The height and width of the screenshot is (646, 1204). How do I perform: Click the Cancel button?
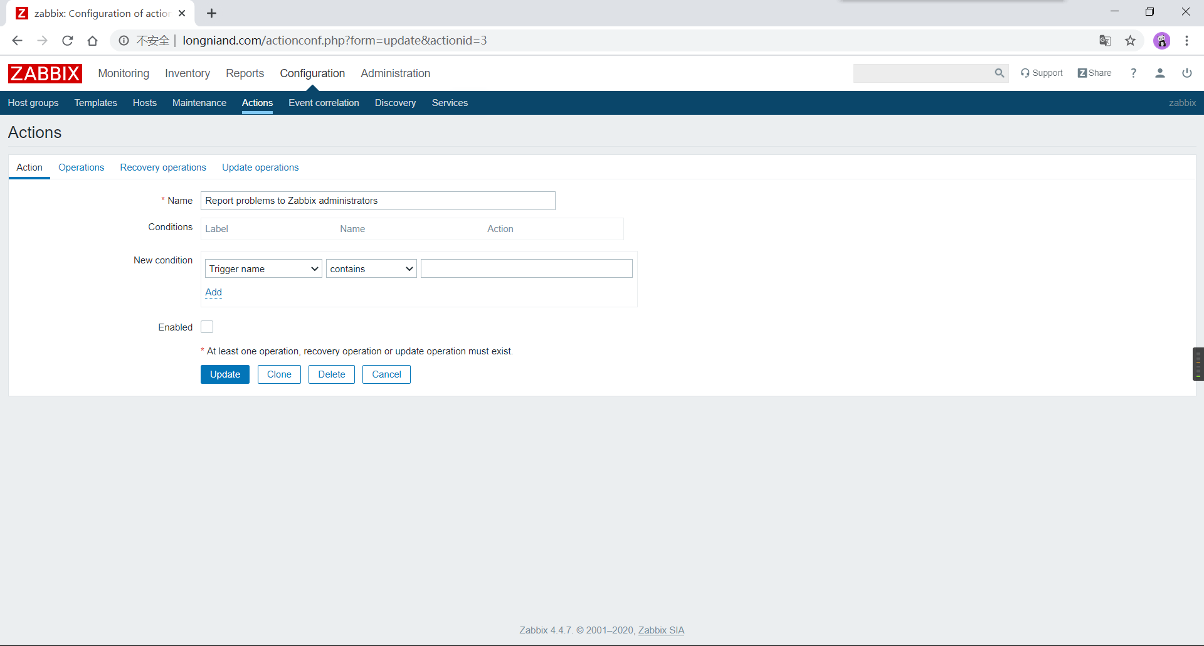[x=386, y=374]
